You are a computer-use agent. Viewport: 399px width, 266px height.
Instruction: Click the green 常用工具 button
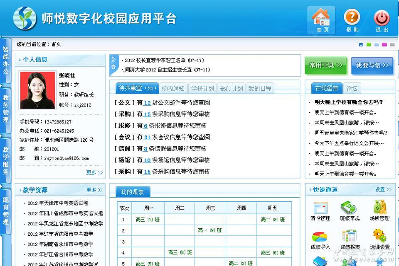pos(325,65)
